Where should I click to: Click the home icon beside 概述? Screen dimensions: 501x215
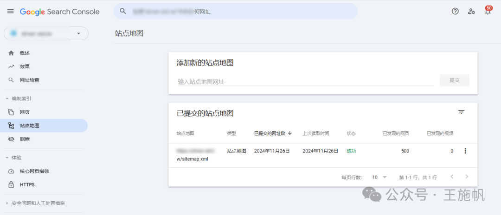(11, 53)
